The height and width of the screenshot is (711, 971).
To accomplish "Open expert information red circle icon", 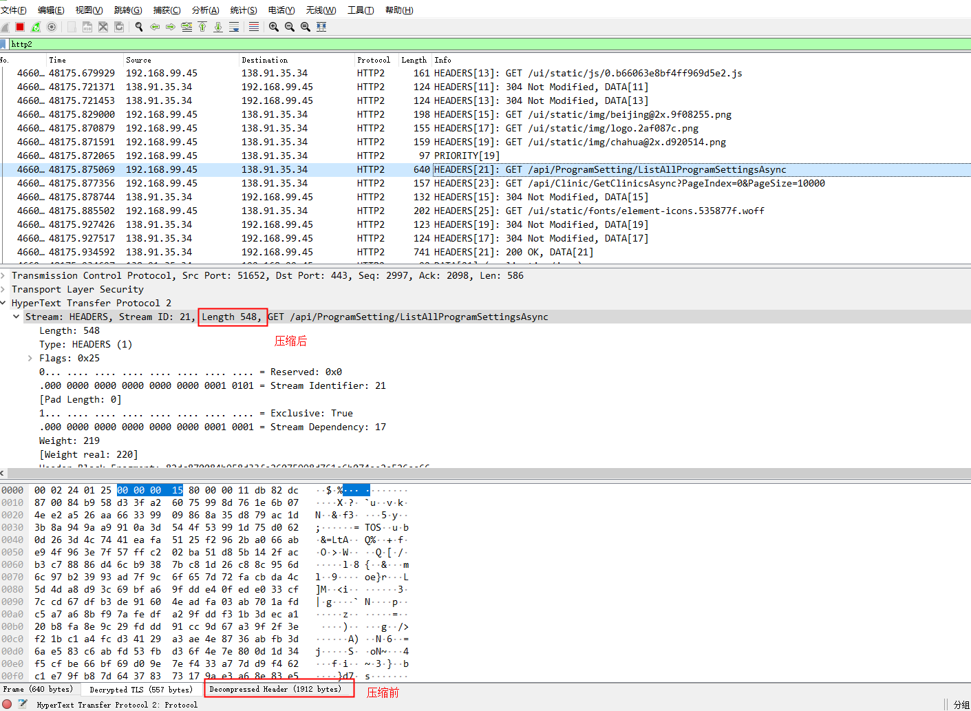I will tap(7, 704).
